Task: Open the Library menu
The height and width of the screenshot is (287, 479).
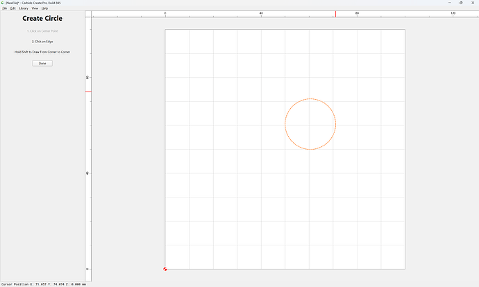Action: (x=24, y=8)
